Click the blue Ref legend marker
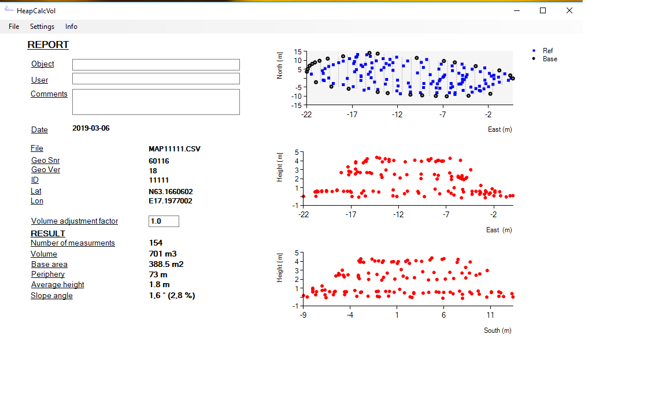 click(534, 50)
